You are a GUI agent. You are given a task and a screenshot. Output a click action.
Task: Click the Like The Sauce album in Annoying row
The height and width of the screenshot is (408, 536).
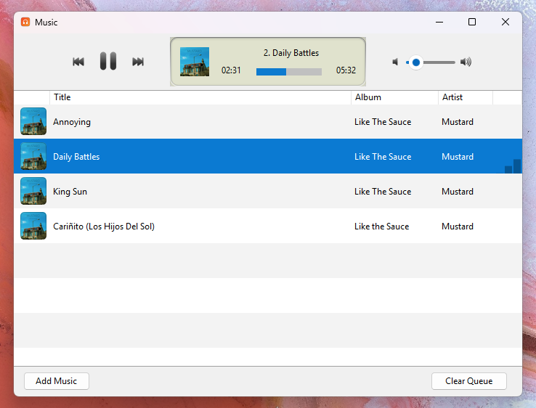[x=383, y=122]
